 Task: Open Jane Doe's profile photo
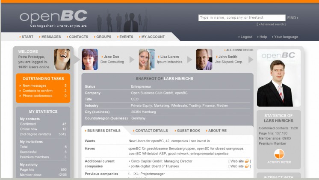[90, 59]
